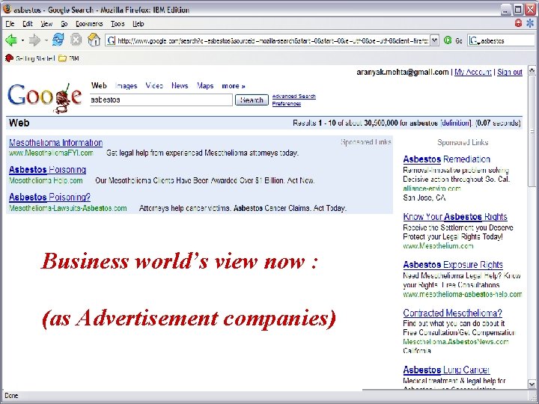Click Mesothelioma-Lawsuits-Asbestos.com URL text
This screenshot has width=539, height=404.
67,208
